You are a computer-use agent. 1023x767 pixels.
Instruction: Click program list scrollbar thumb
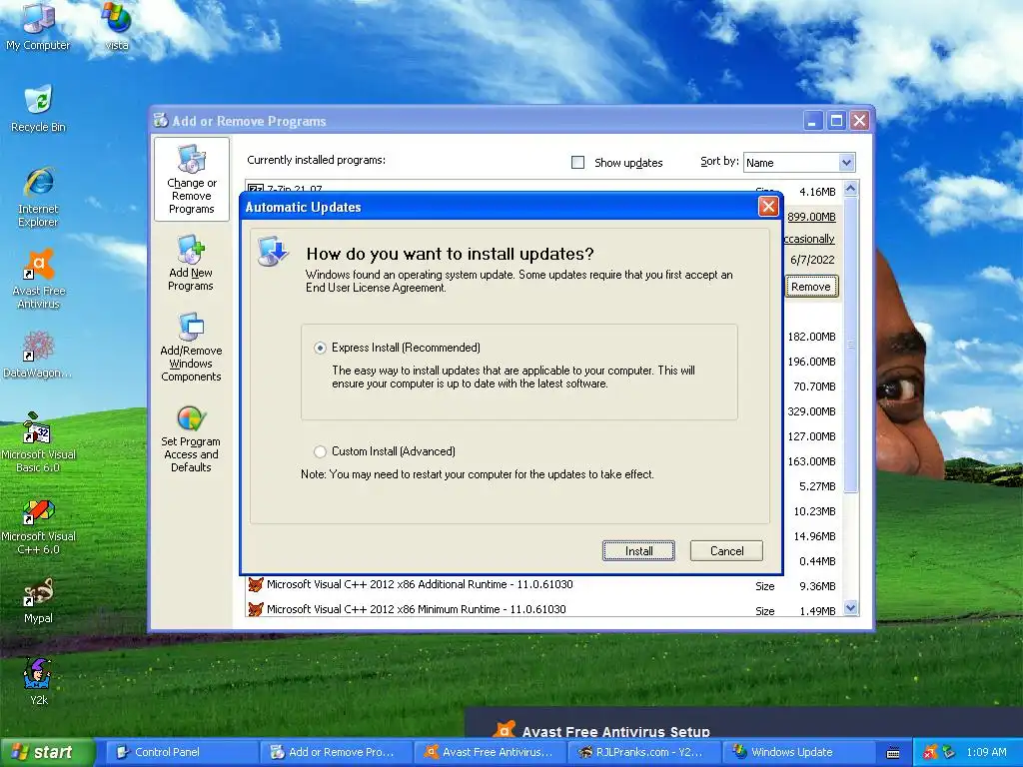(851, 345)
